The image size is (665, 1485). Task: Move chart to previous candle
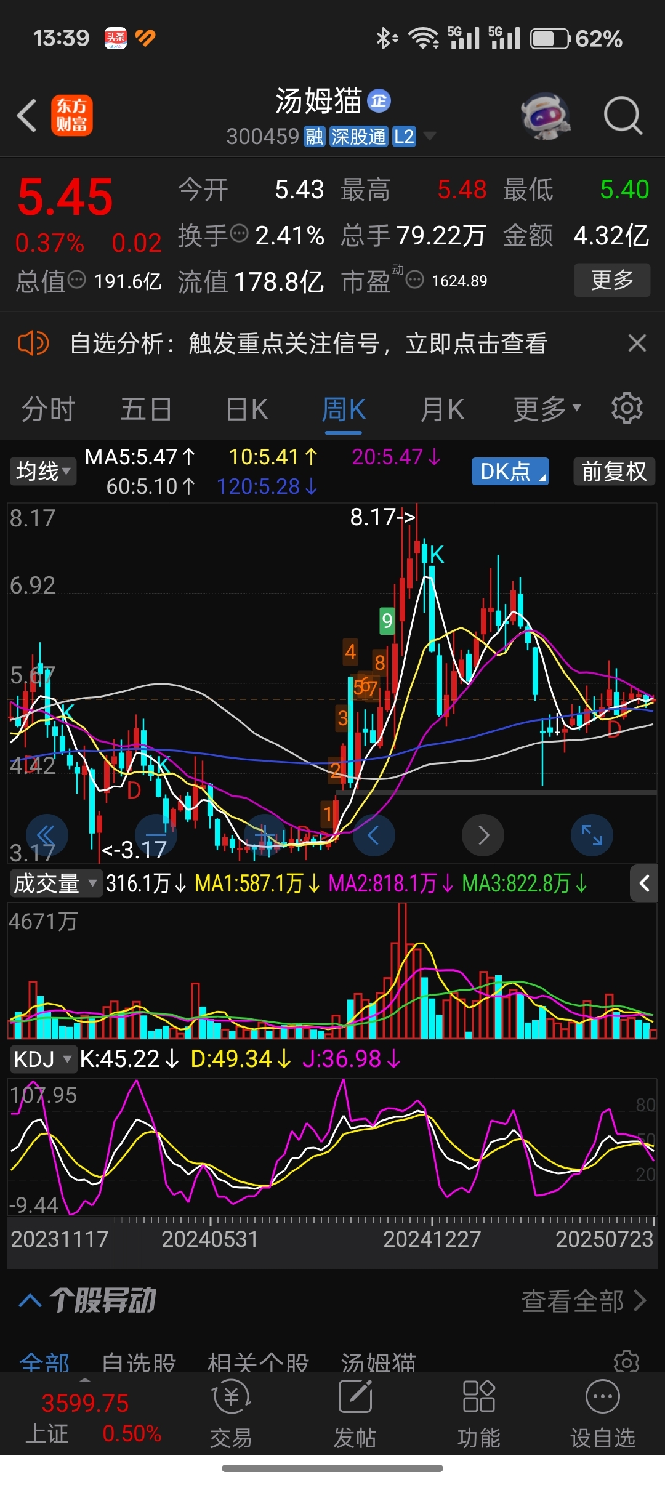tap(374, 835)
